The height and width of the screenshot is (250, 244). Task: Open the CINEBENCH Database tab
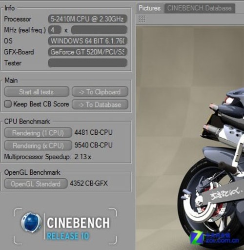[x=200, y=8]
